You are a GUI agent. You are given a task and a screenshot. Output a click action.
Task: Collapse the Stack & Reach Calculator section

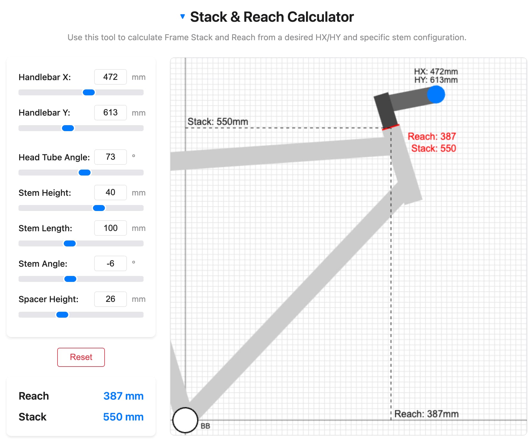[x=183, y=17]
